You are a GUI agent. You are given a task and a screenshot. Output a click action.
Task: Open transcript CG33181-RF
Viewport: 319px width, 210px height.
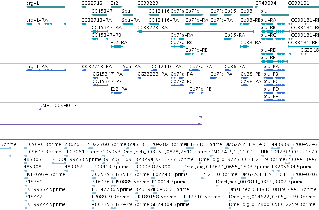(x=303, y=46)
